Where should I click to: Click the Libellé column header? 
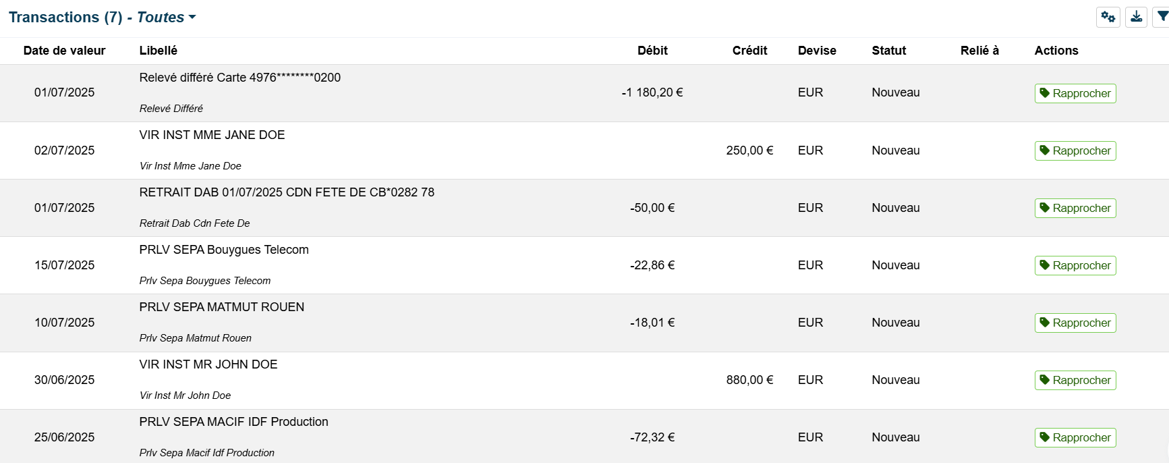159,51
